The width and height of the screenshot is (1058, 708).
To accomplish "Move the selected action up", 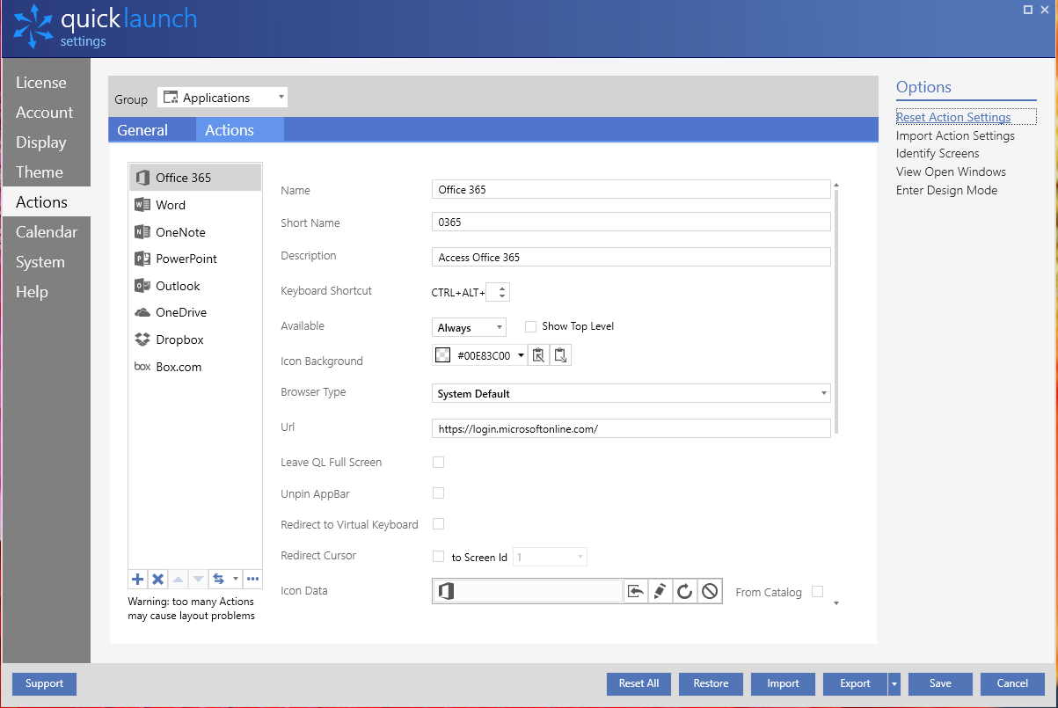I will [x=178, y=579].
